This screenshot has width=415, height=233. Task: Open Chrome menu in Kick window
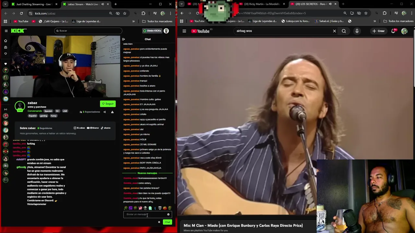[171, 13]
